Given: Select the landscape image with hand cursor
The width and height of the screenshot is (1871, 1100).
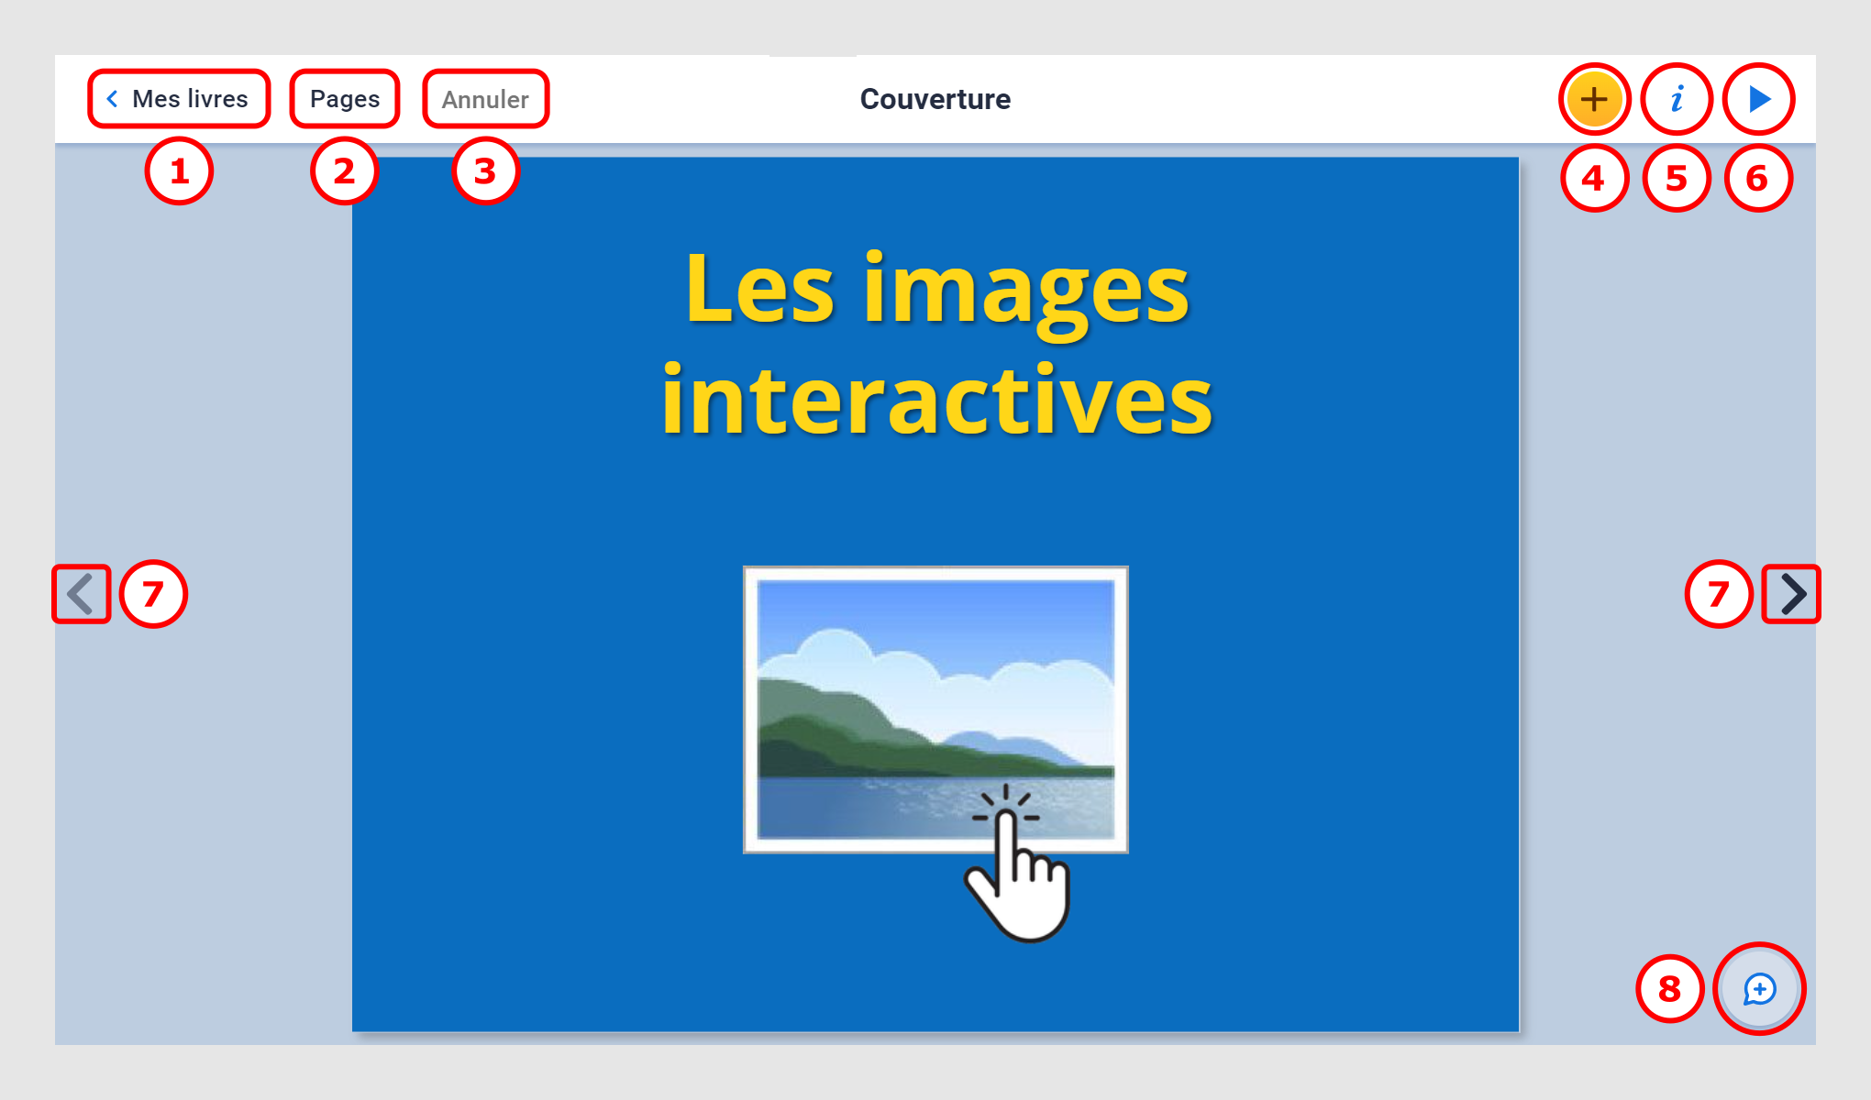Looking at the screenshot, I should (x=935, y=710).
